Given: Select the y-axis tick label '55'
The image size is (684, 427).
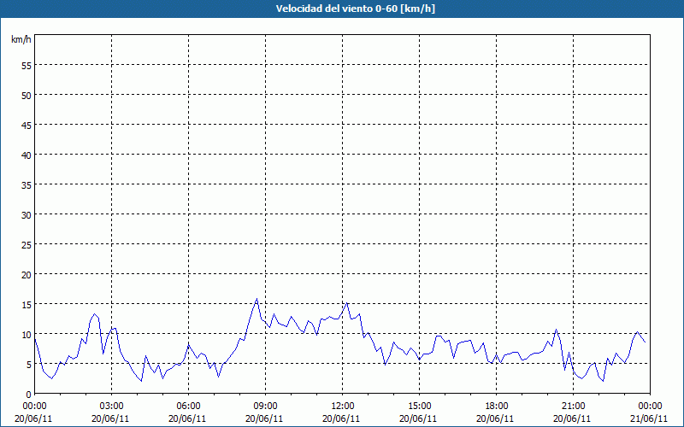Looking at the screenshot, I should point(27,65).
